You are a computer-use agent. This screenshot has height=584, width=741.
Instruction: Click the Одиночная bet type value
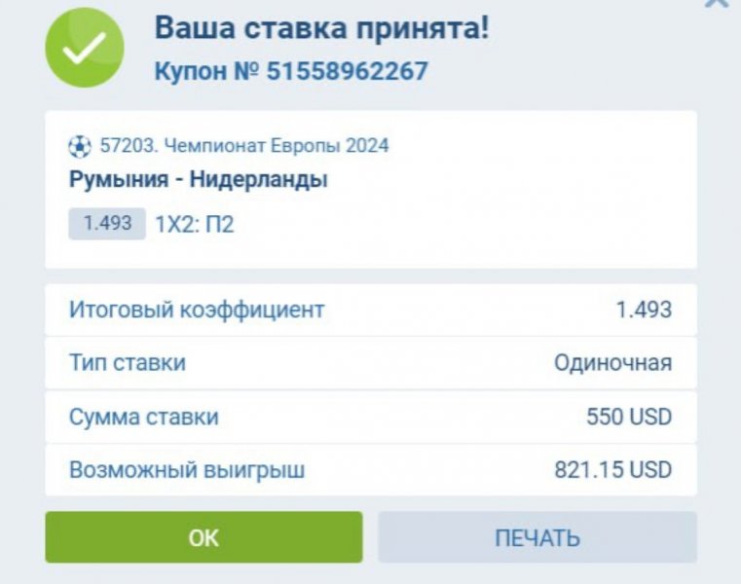click(x=612, y=364)
